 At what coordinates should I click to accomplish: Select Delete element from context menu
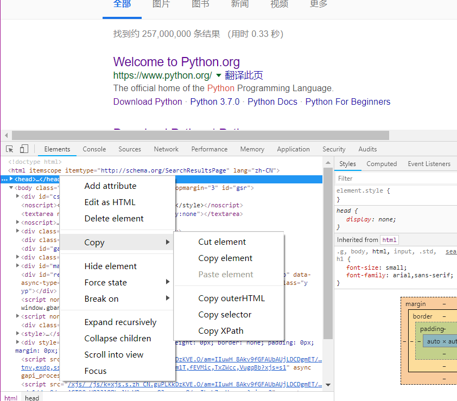click(114, 218)
